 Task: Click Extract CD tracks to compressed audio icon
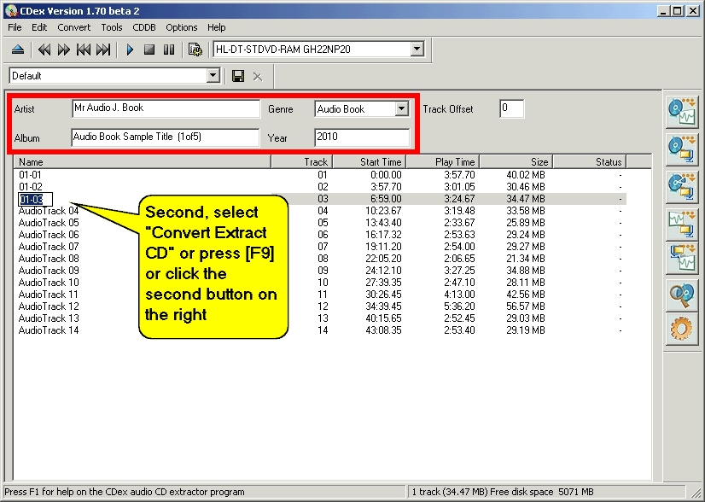click(x=682, y=149)
